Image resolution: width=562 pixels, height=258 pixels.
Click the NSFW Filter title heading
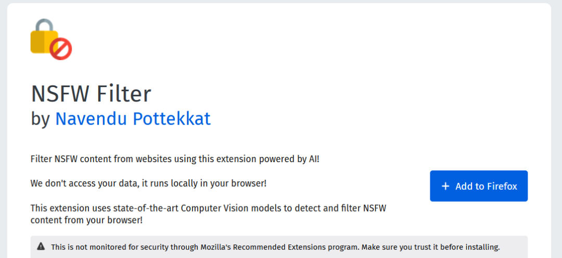(x=91, y=94)
